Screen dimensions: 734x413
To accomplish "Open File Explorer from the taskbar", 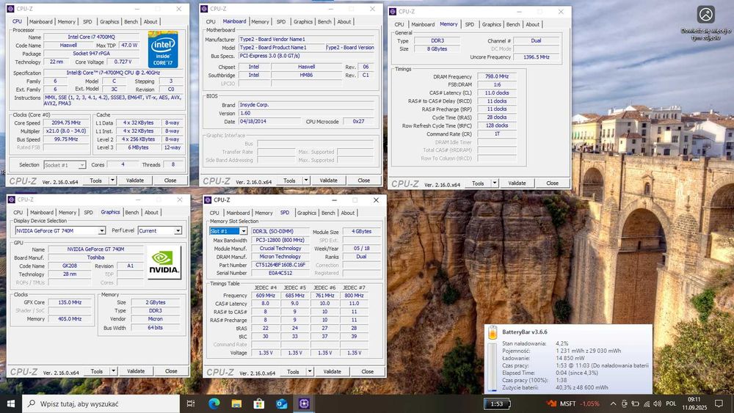I will tap(236, 403).
